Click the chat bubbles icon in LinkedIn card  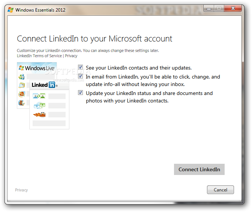point(39,106)
